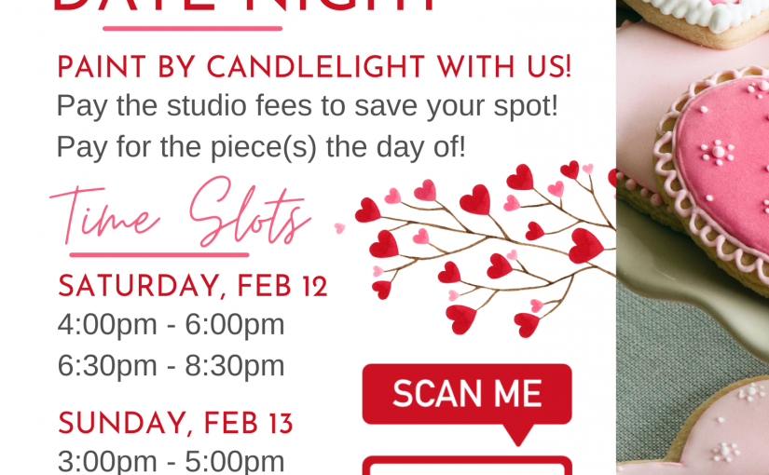769x475 pixels.
Task: Click the heart tree branch illustration
Action: tap(486, 249)
